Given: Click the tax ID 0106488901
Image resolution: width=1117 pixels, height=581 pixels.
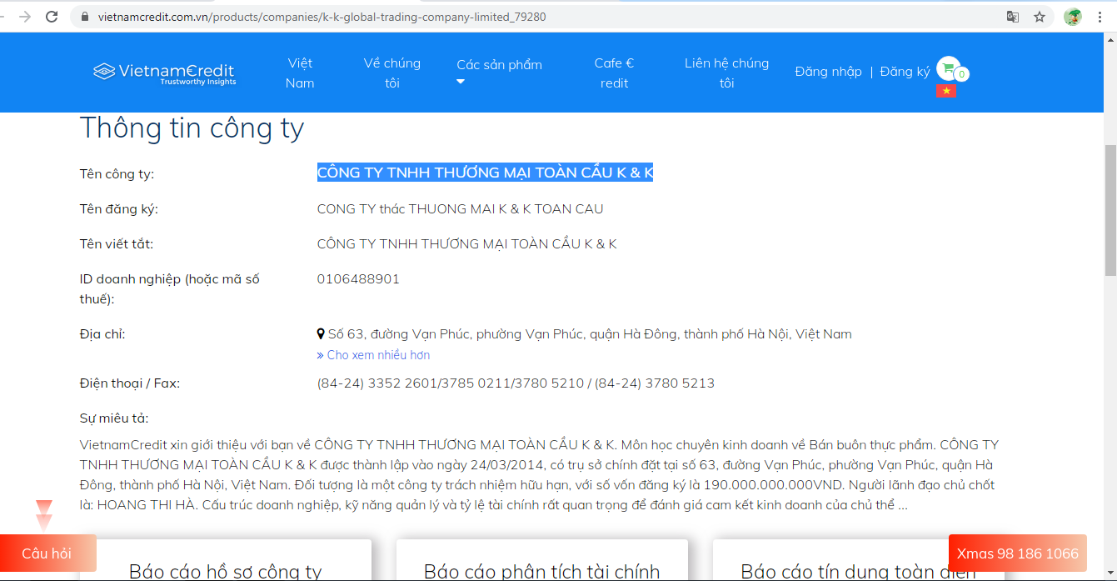Looking at the screenshot, I should 358,279.
